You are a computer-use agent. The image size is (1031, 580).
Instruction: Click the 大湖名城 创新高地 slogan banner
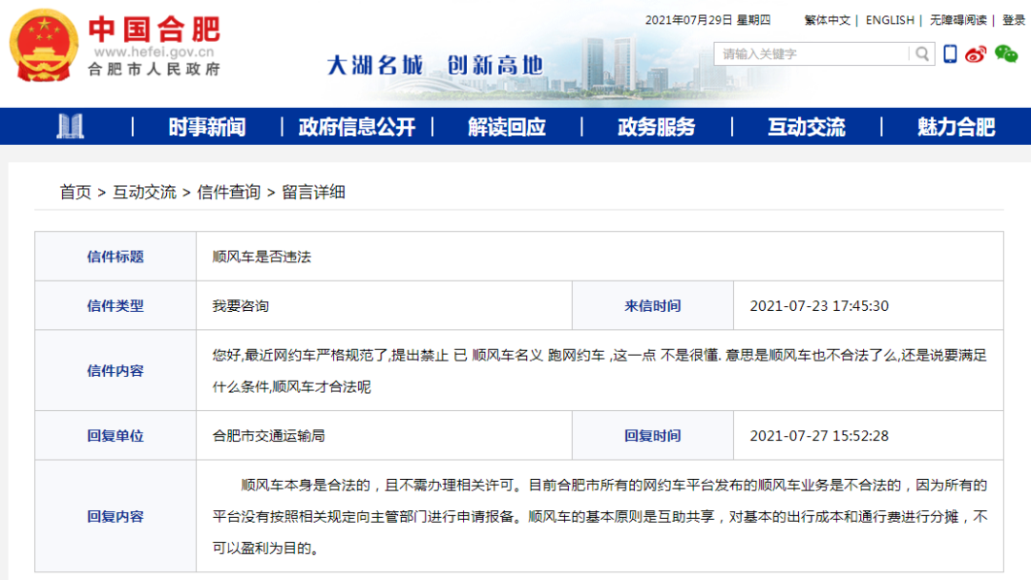[434, 65]
